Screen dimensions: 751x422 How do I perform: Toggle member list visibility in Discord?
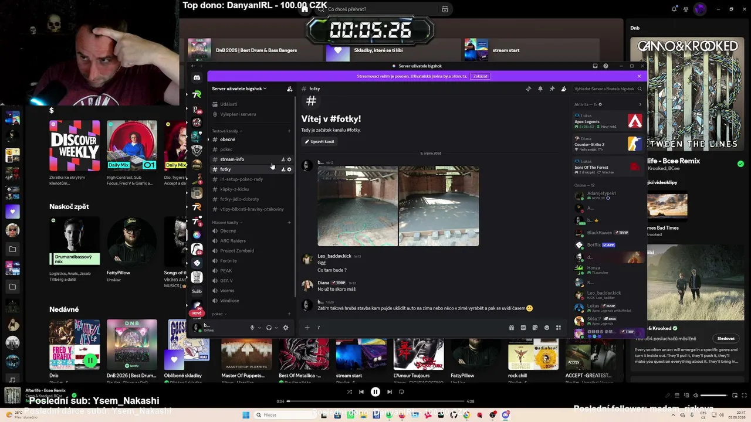click(564, 89)
